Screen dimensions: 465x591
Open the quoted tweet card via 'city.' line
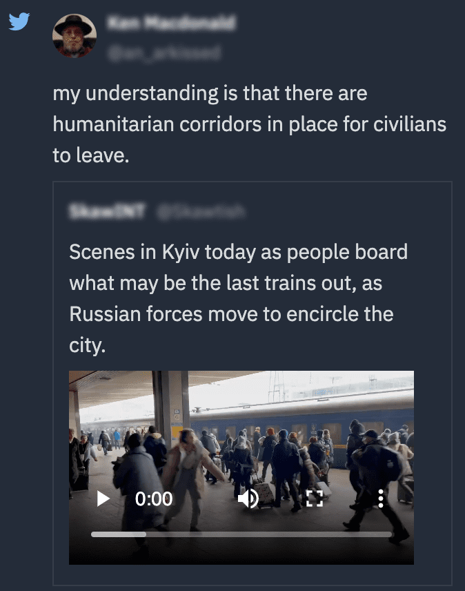click(88, 345)
